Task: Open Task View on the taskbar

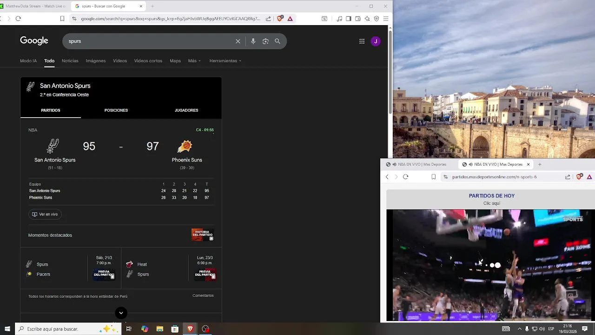Action: click(x=129, y=329)
